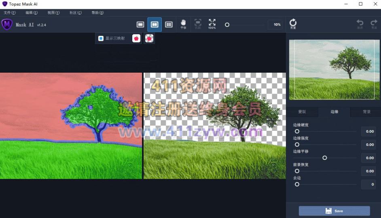Switch to the 蒙版 tab

[302, 112]
